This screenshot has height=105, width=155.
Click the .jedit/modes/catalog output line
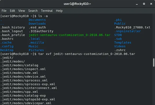point(19,65)
